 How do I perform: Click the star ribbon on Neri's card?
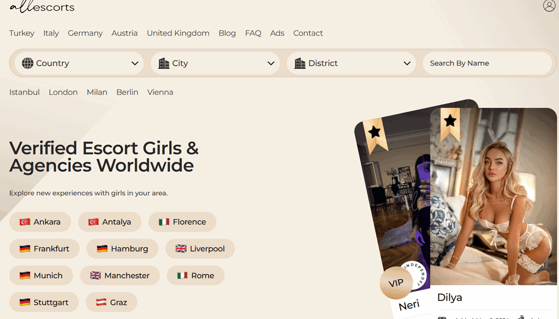(x=375, y=134)
